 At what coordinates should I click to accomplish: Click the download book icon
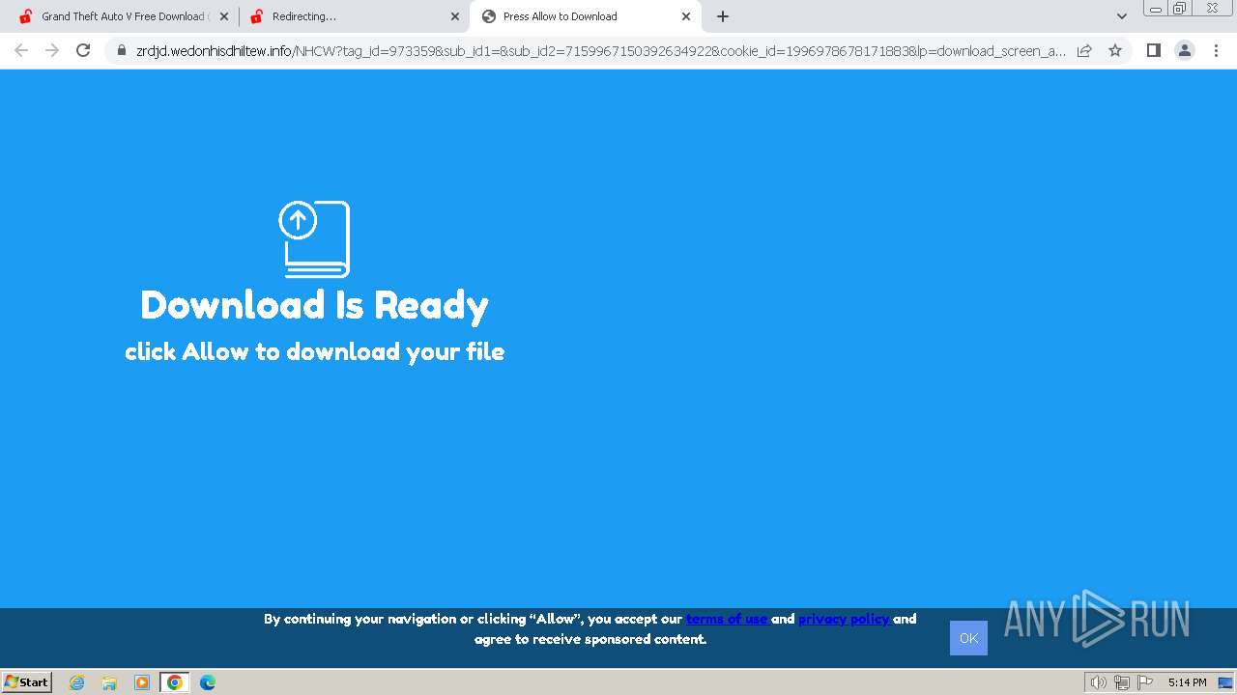314,238
